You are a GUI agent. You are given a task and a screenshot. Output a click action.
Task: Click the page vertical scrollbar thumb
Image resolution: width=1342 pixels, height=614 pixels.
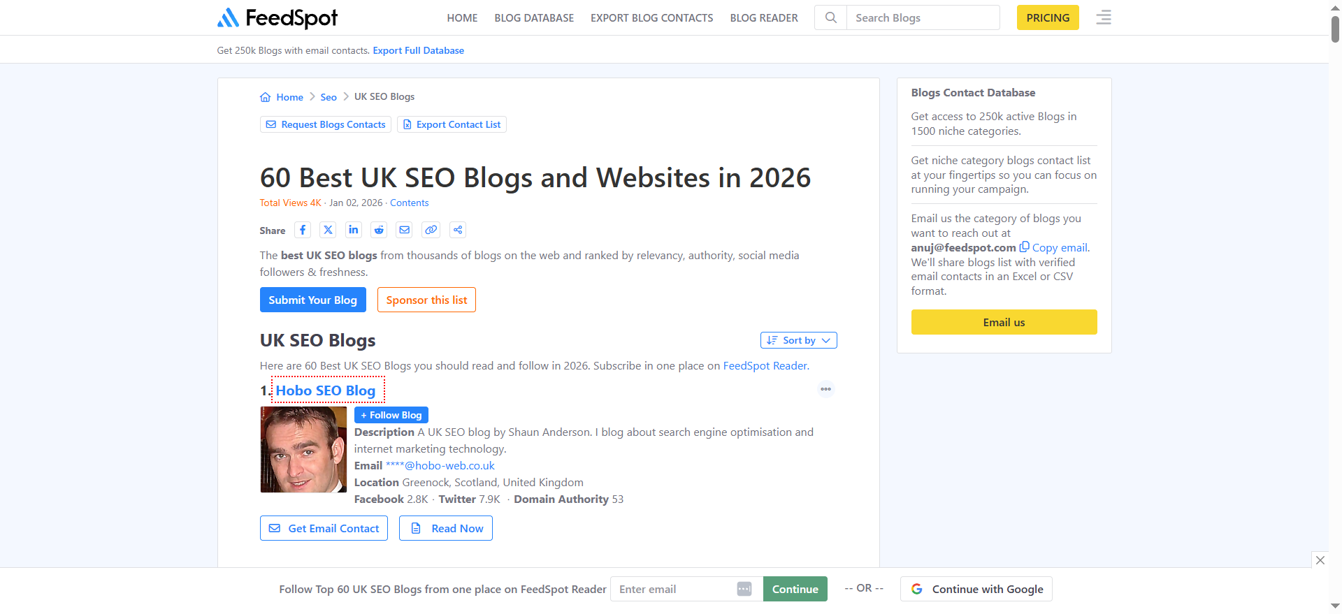[x=1335, y=28]
